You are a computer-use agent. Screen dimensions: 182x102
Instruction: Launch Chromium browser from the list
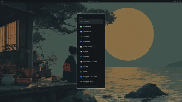(x=91, y=31)
